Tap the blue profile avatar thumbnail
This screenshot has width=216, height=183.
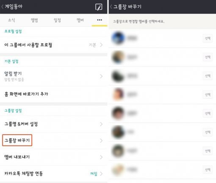coord(118,38)
